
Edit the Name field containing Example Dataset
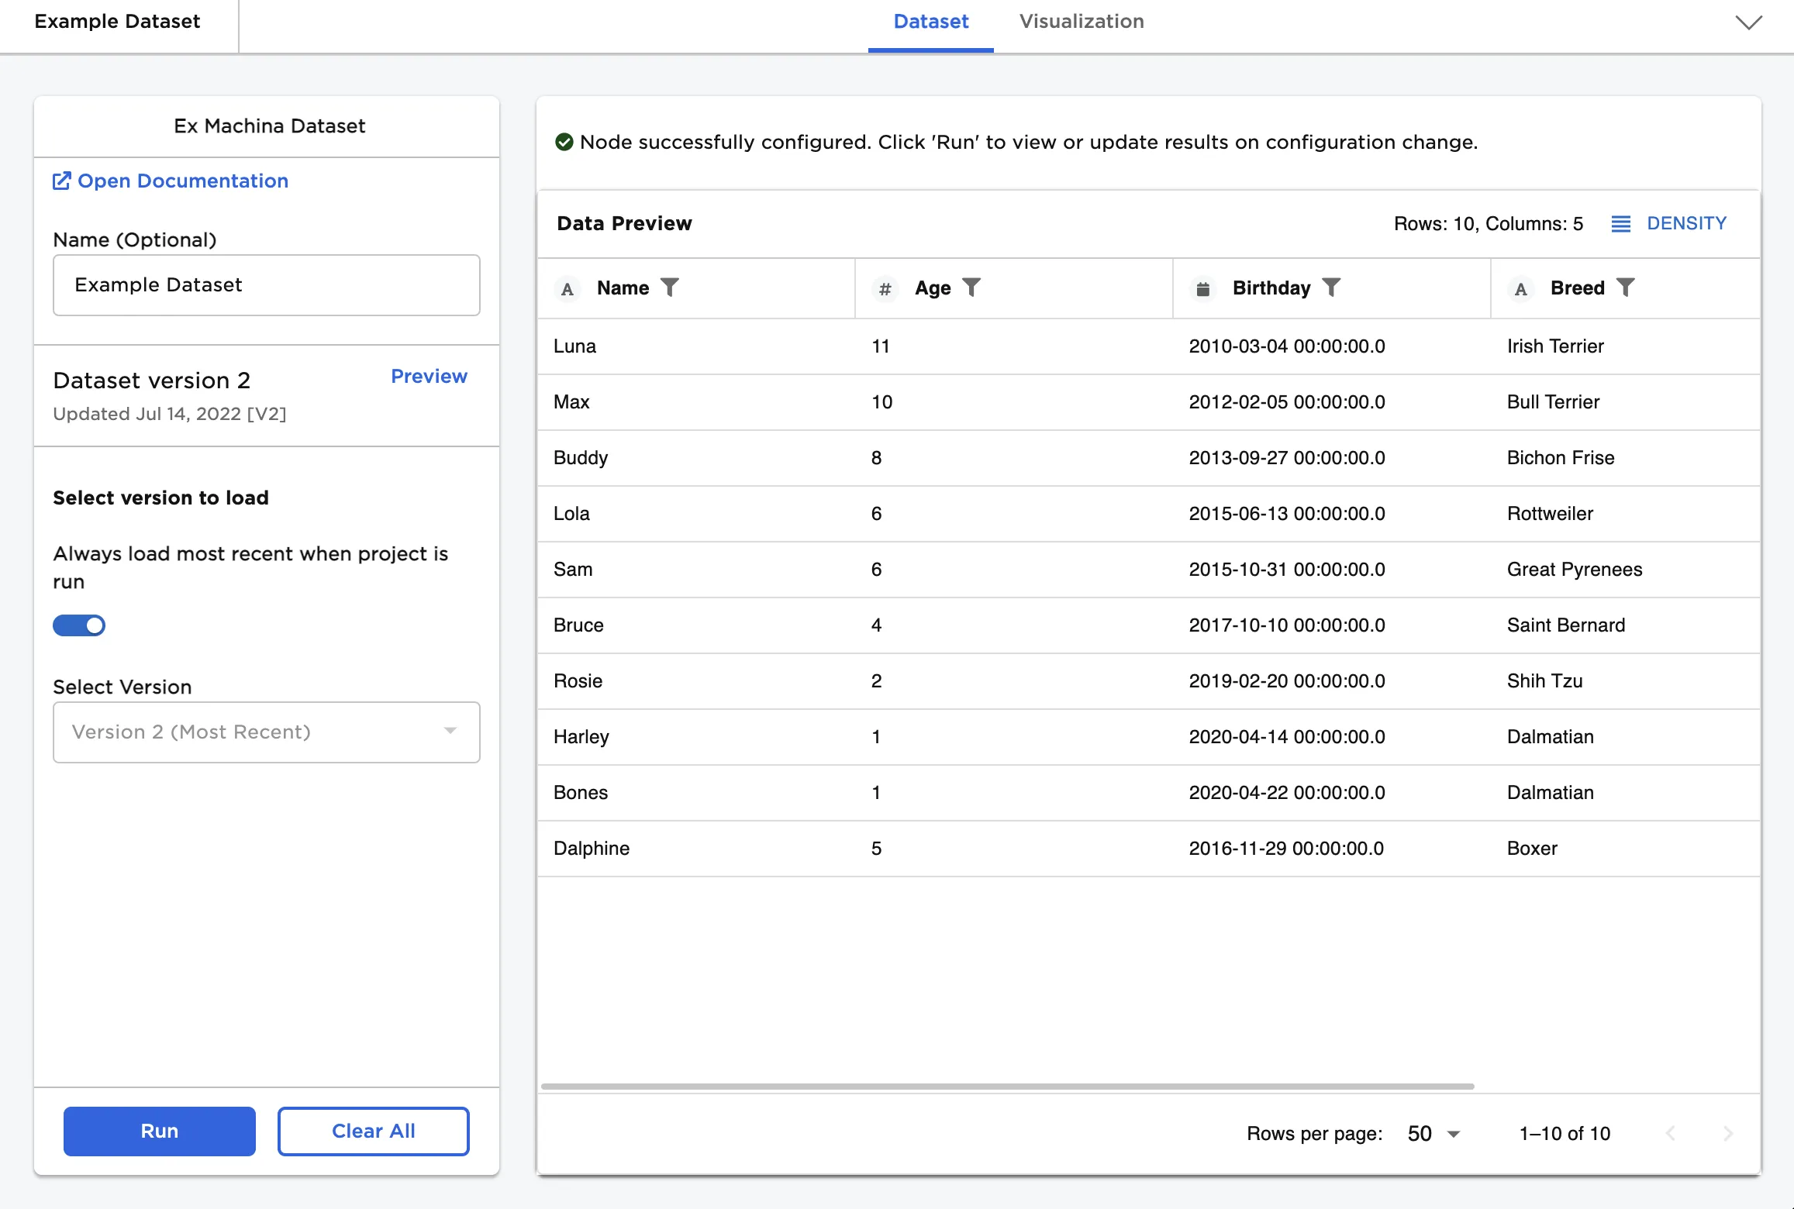[266, 285]
